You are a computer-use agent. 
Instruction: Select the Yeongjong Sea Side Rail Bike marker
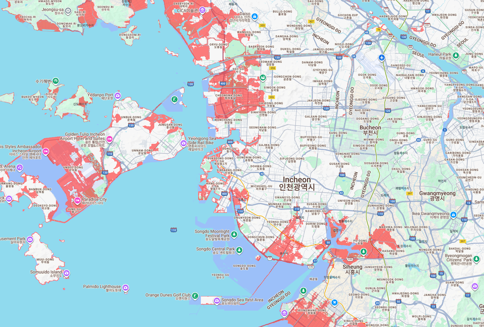[x=183, y=143]
